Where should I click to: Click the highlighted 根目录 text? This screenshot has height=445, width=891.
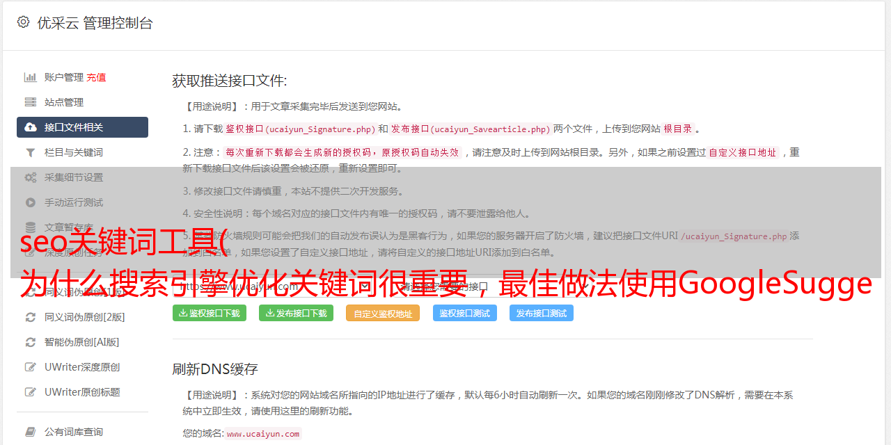678,129
